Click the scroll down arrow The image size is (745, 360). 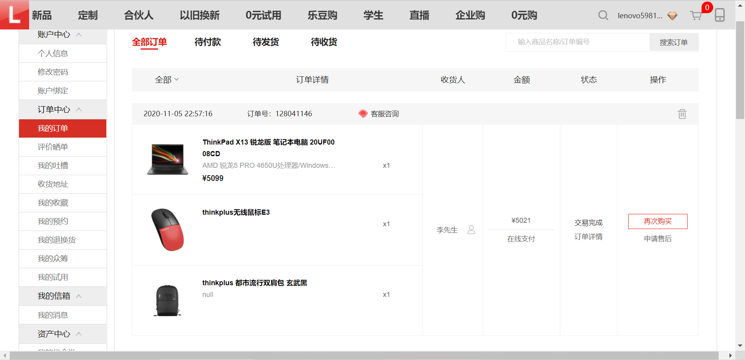[x=740, y=346]
